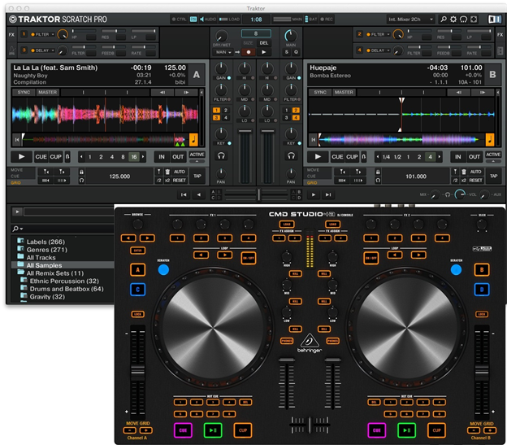Click the orange key note icon on deck A
The width and height of the screenshot is (507, 445).
[x=193, y=139]
